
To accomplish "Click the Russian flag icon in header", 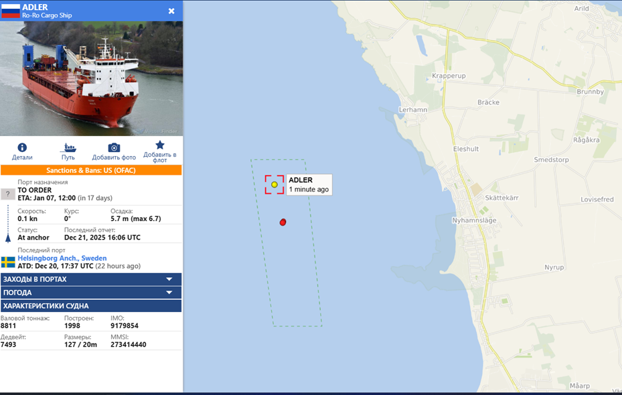I will 10,11.
